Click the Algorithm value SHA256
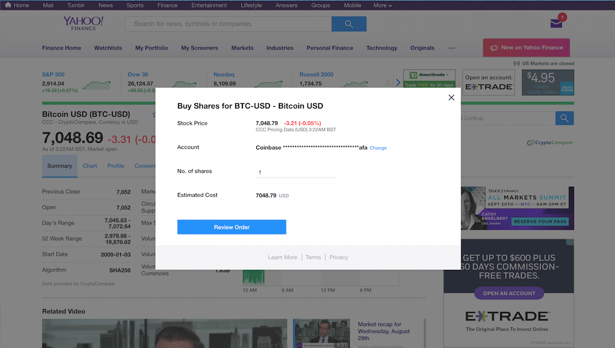The height and width of the screenshot is (348, 615). point(120,270)
